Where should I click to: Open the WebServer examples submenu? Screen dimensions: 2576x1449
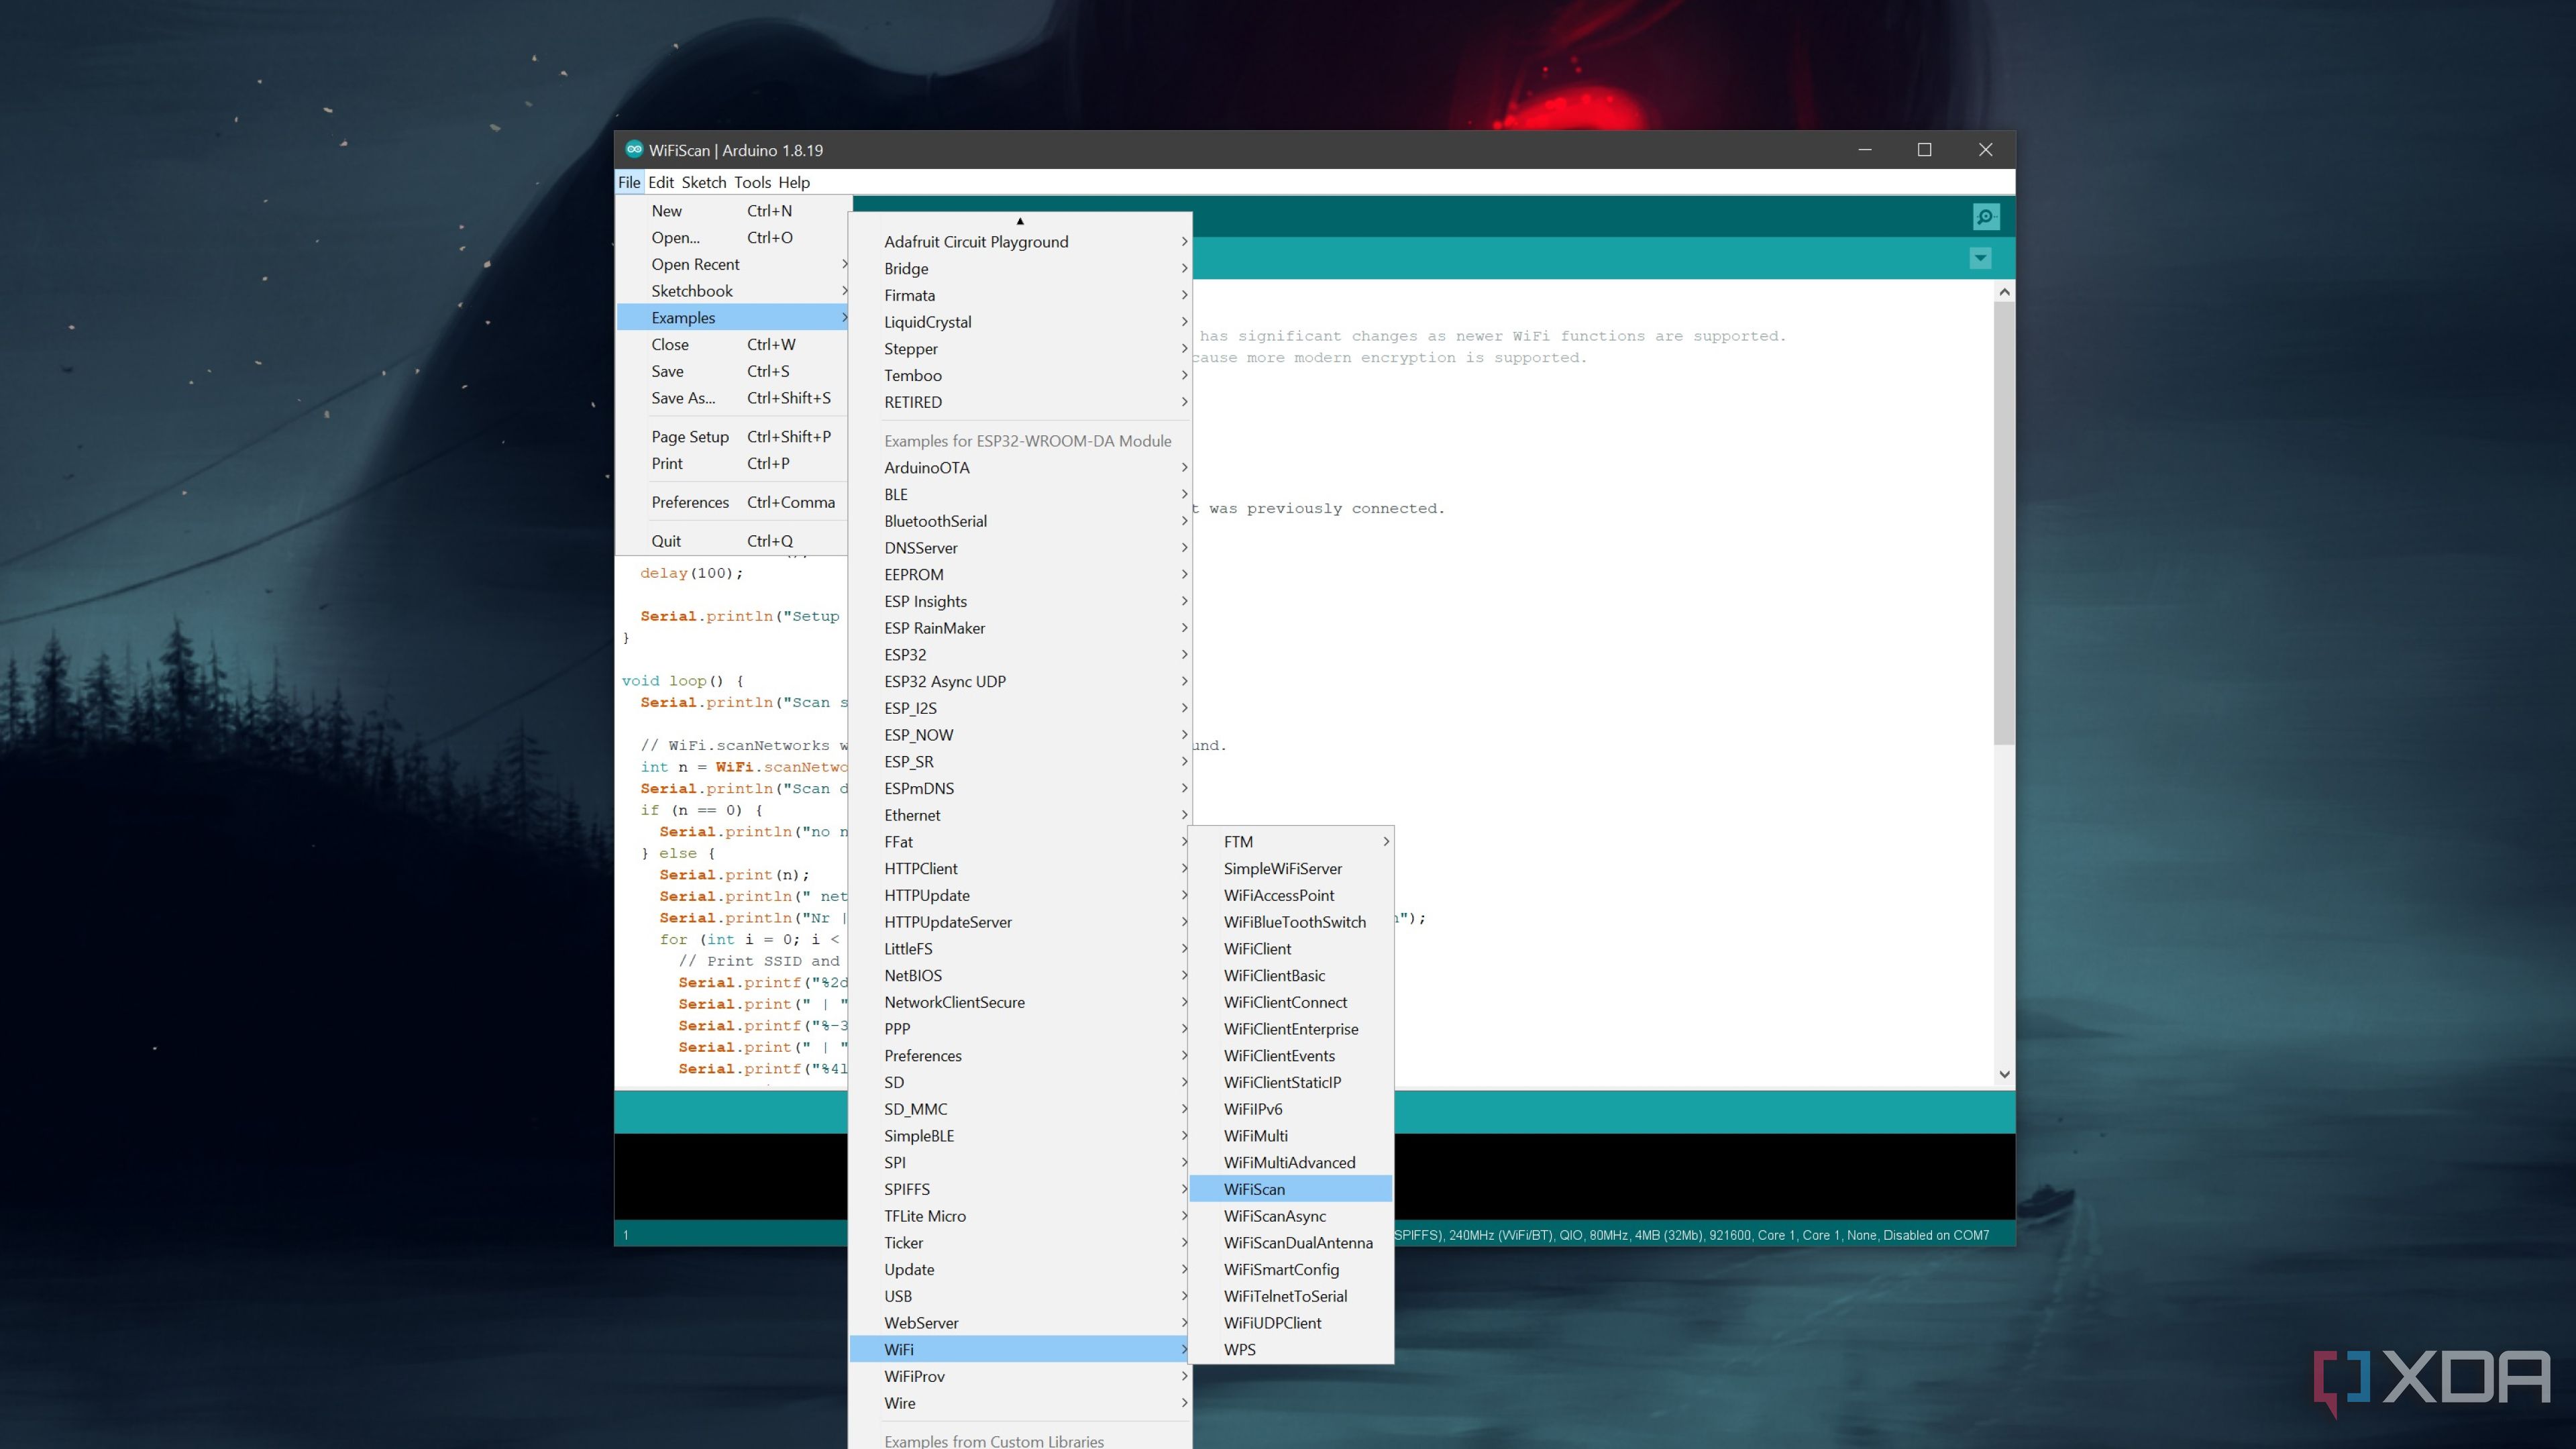(x=1020, y=1323)
